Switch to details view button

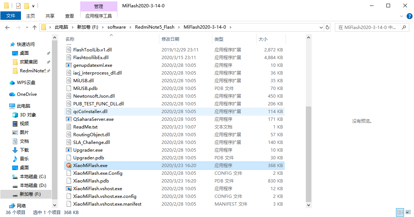(400, 212)
